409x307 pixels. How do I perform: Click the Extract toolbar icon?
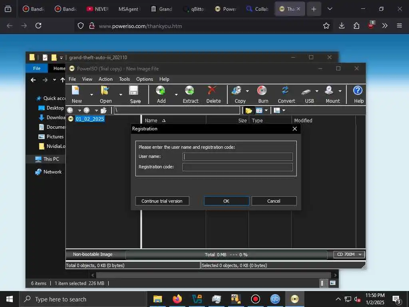(x=190, y=91)
